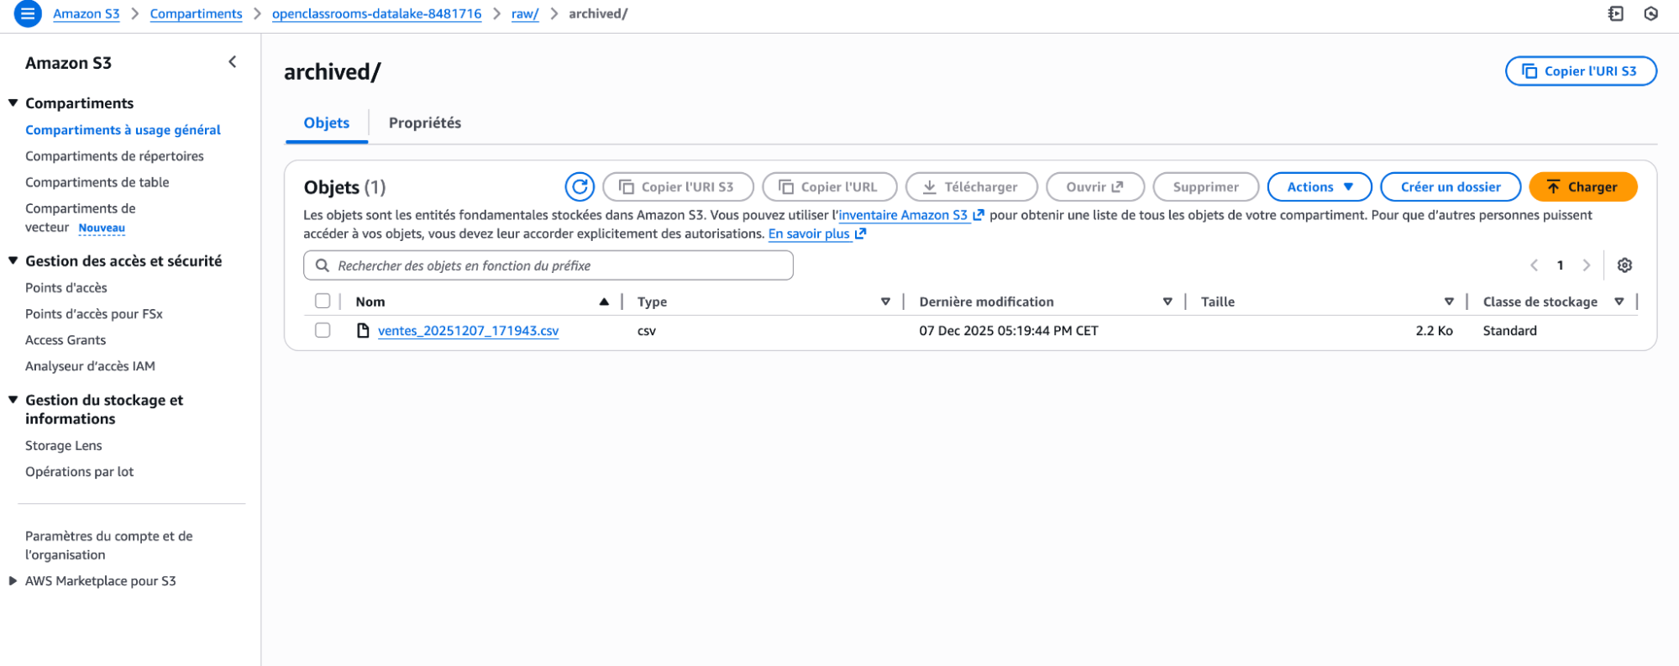
Task: Open the Actions dropdown
Action: click(1320, 186)
